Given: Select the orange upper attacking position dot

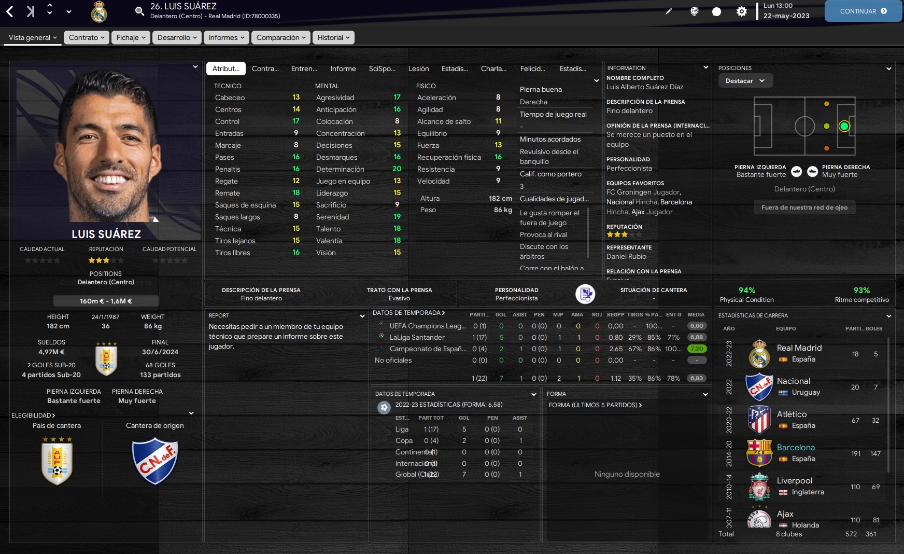Looking at the screenshot, I should click(826, 104).
